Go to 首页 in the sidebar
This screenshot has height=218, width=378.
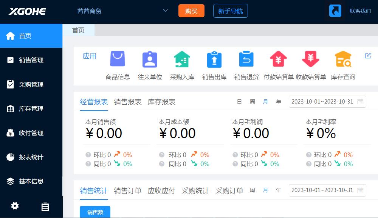[31, 36]
